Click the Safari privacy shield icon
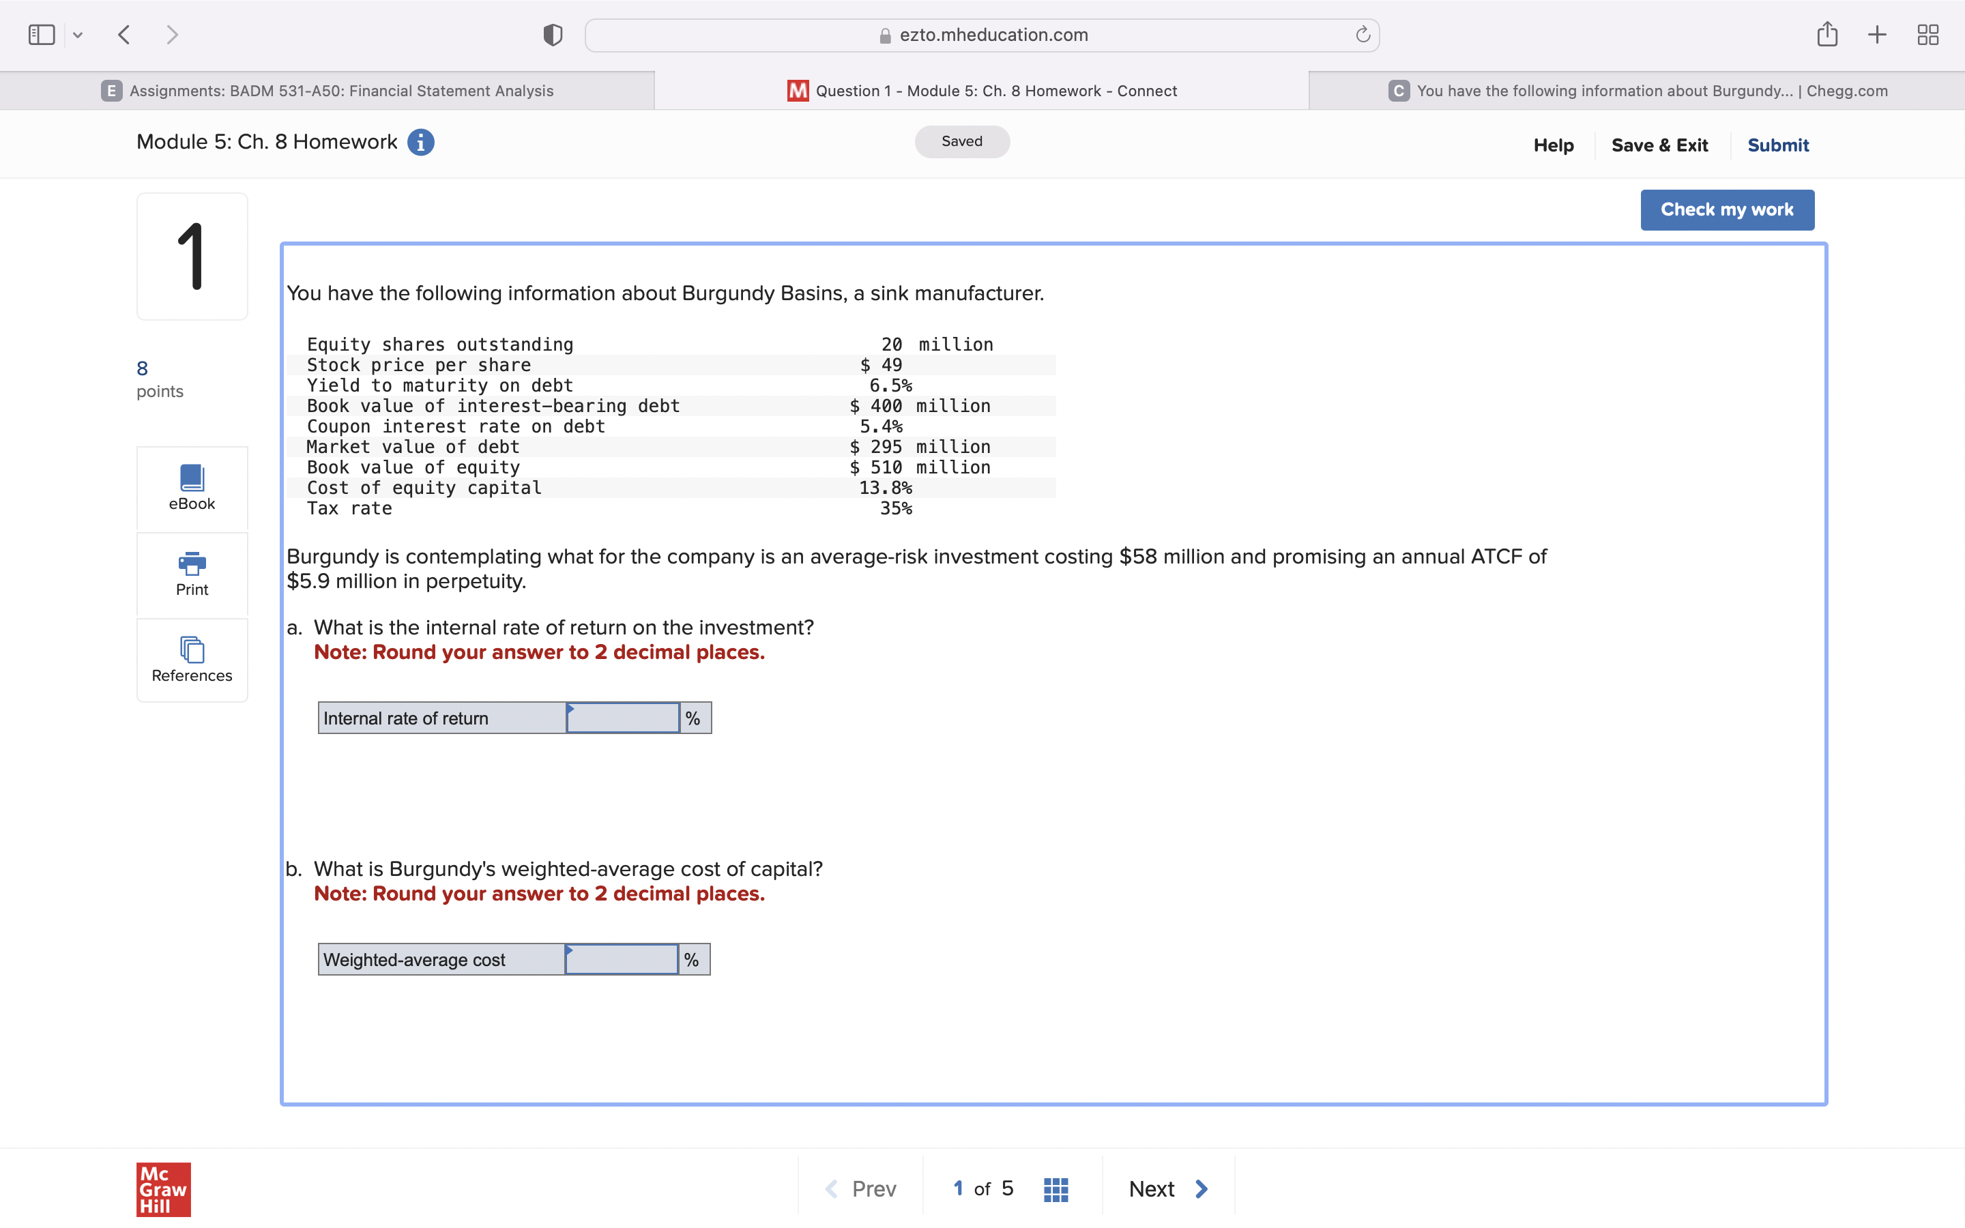Screen dimensions: 1965x1228 (551, 34)
